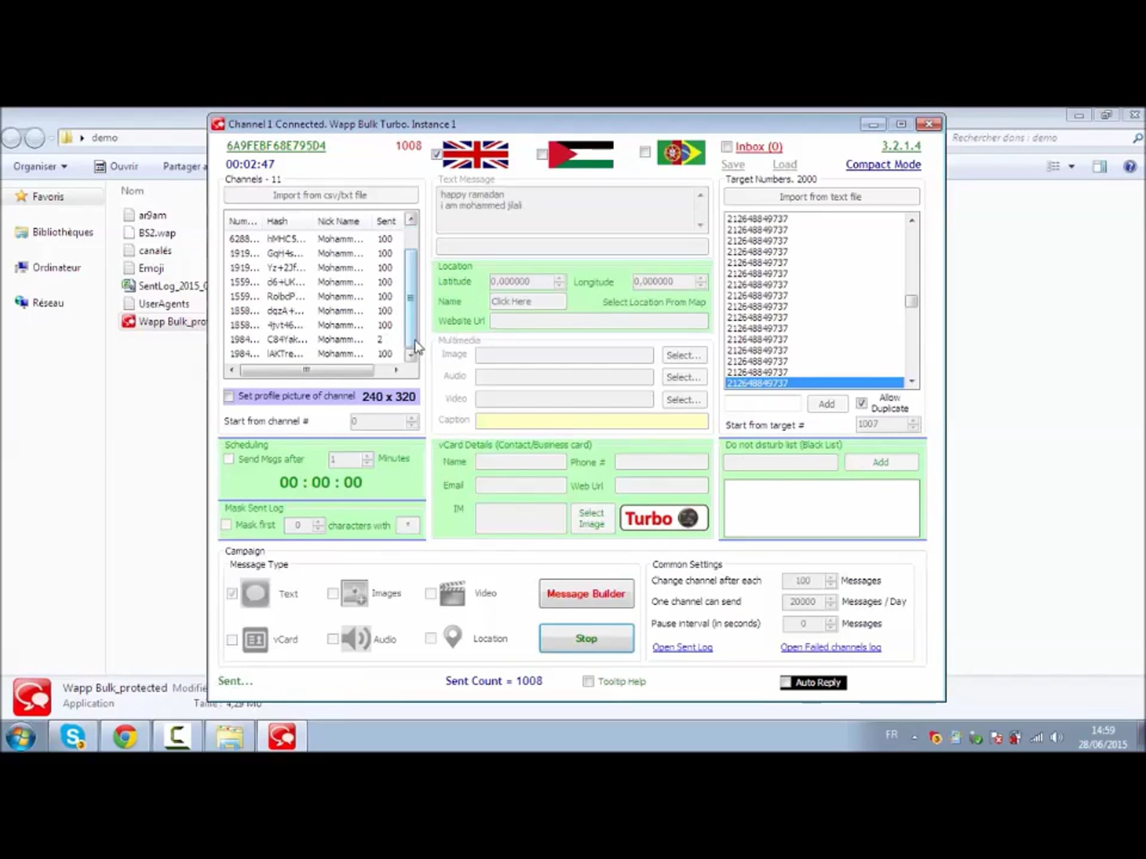Click the Portugal-Brazil flag language icon

681,153
